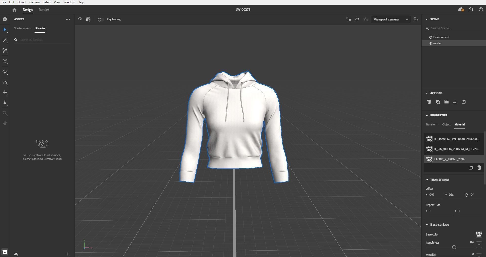Collapse the Base surface section

(427, 224)
